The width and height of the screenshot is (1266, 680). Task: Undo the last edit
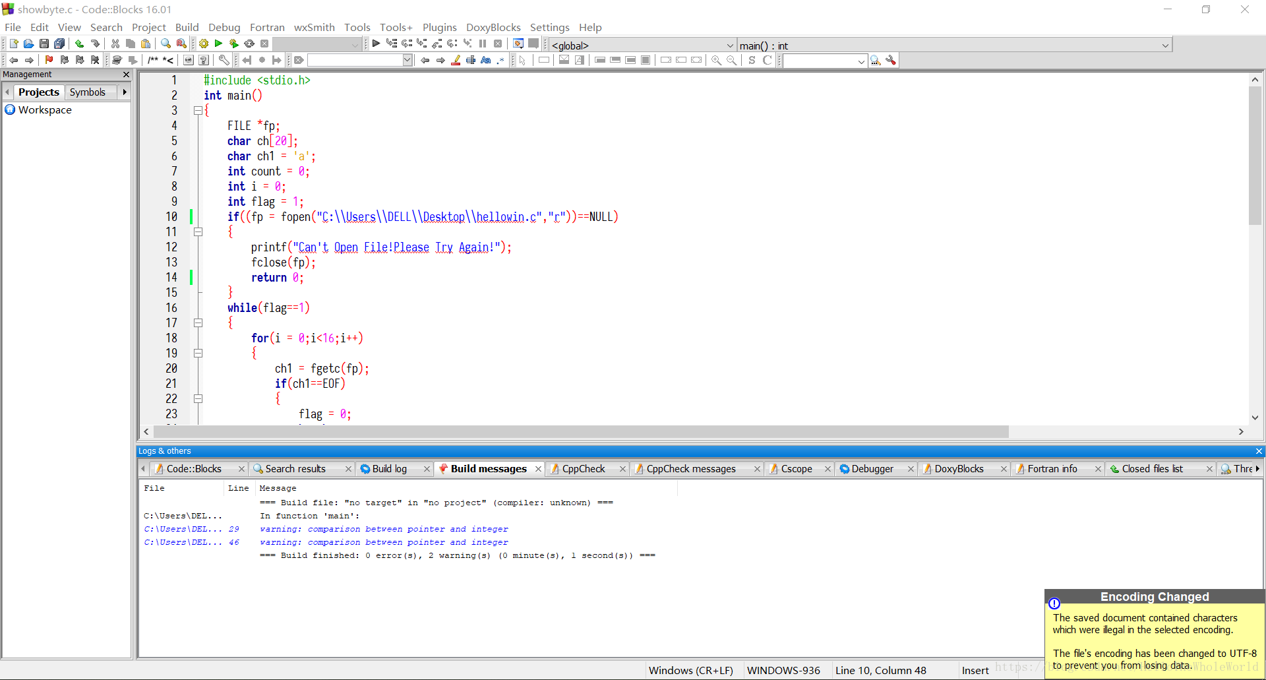coord(79,44)
